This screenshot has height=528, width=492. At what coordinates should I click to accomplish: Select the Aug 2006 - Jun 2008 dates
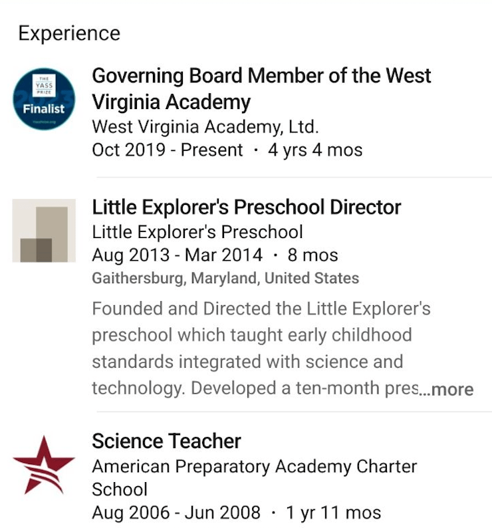[176, 513]
